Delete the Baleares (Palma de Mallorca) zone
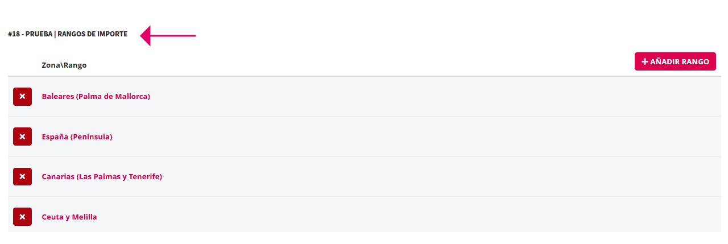 [x=22, y=97]
